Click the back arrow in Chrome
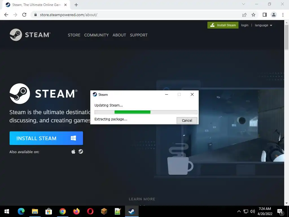The height and width of the screenshot is (217, 289). [x=6, y=15]
